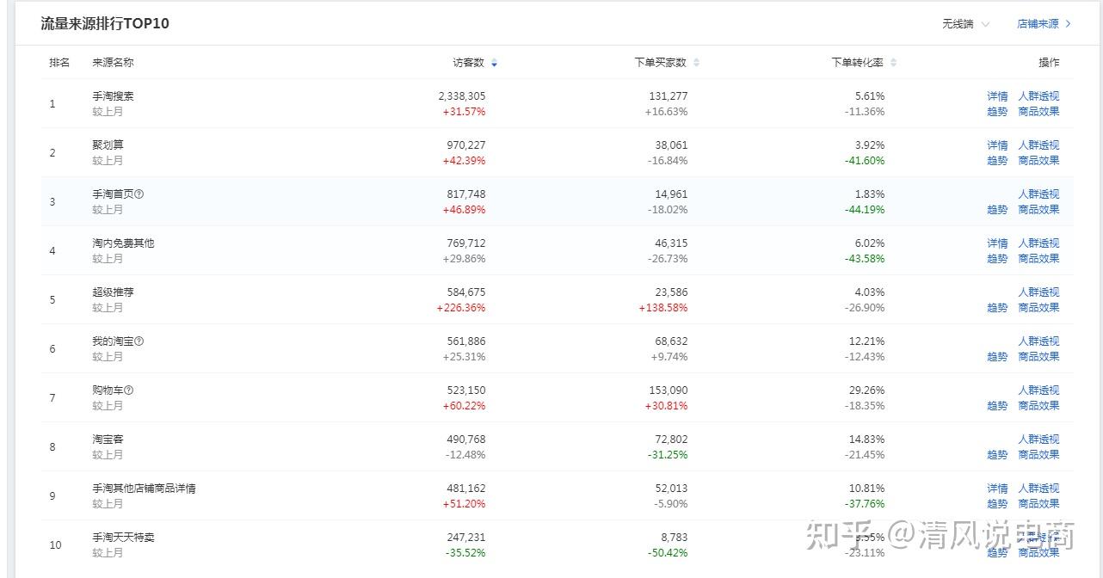This screenshot has height=578, width=1103.
Task: Open 商品效果 for 淘内免费其他 row
Action: (x=1038, y=259)
